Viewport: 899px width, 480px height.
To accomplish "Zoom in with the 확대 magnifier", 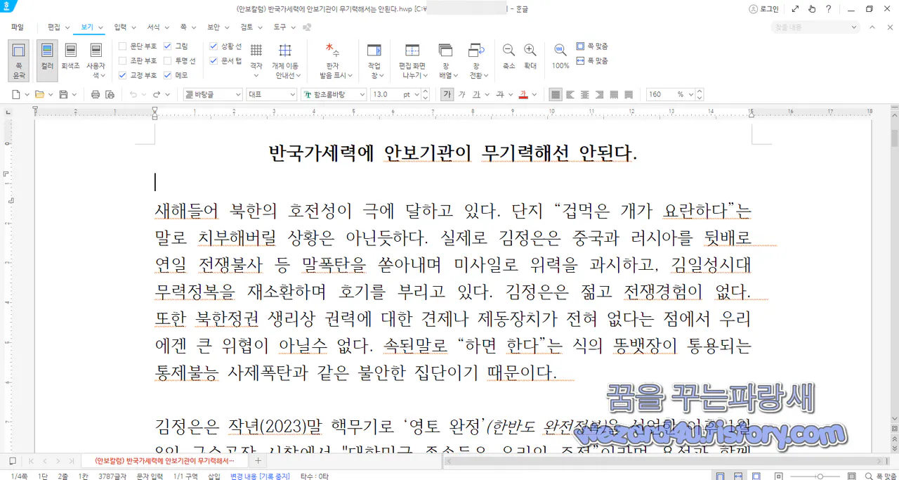I will click(x=530, y=56).
